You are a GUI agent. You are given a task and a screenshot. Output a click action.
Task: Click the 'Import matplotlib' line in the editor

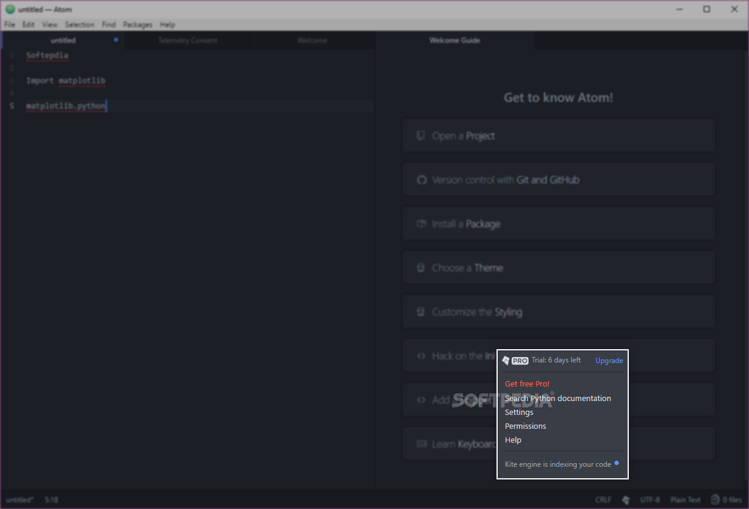pyautogui.click(x=66, y=81)
